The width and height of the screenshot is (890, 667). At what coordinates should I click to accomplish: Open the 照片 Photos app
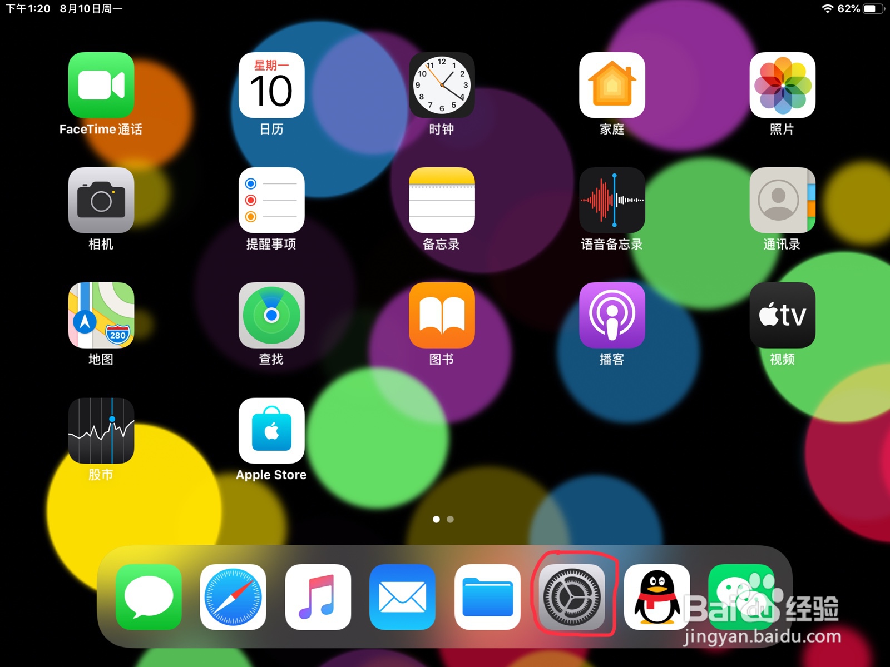pos(782,85)
